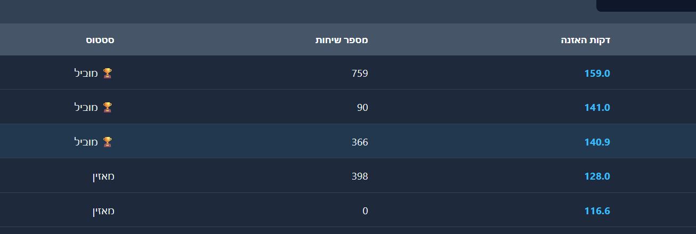
Task: Sort by the דקות האזנה column header
Action: (586, 40)
